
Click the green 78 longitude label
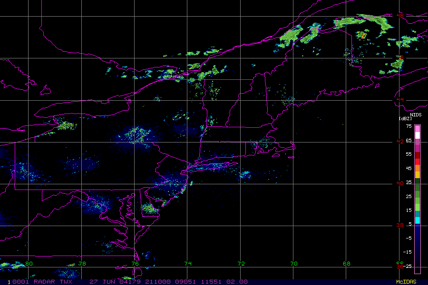(x=82, y=264)
